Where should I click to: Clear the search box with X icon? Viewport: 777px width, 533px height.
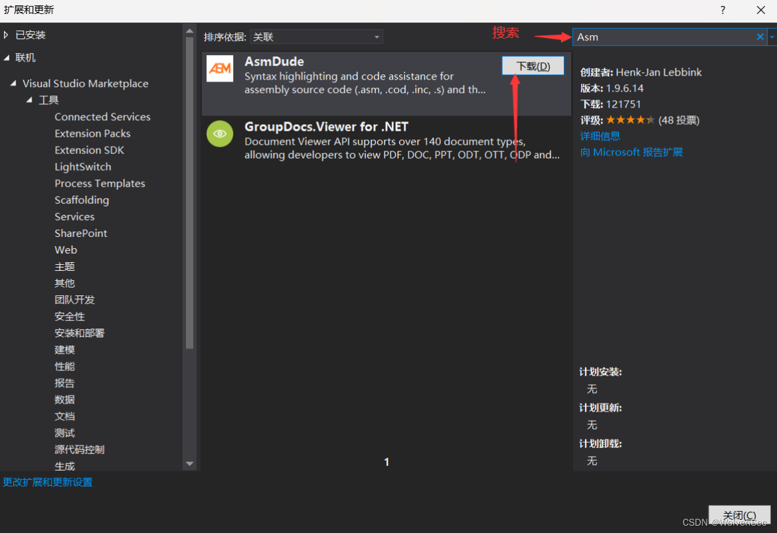tap(760, 37)
